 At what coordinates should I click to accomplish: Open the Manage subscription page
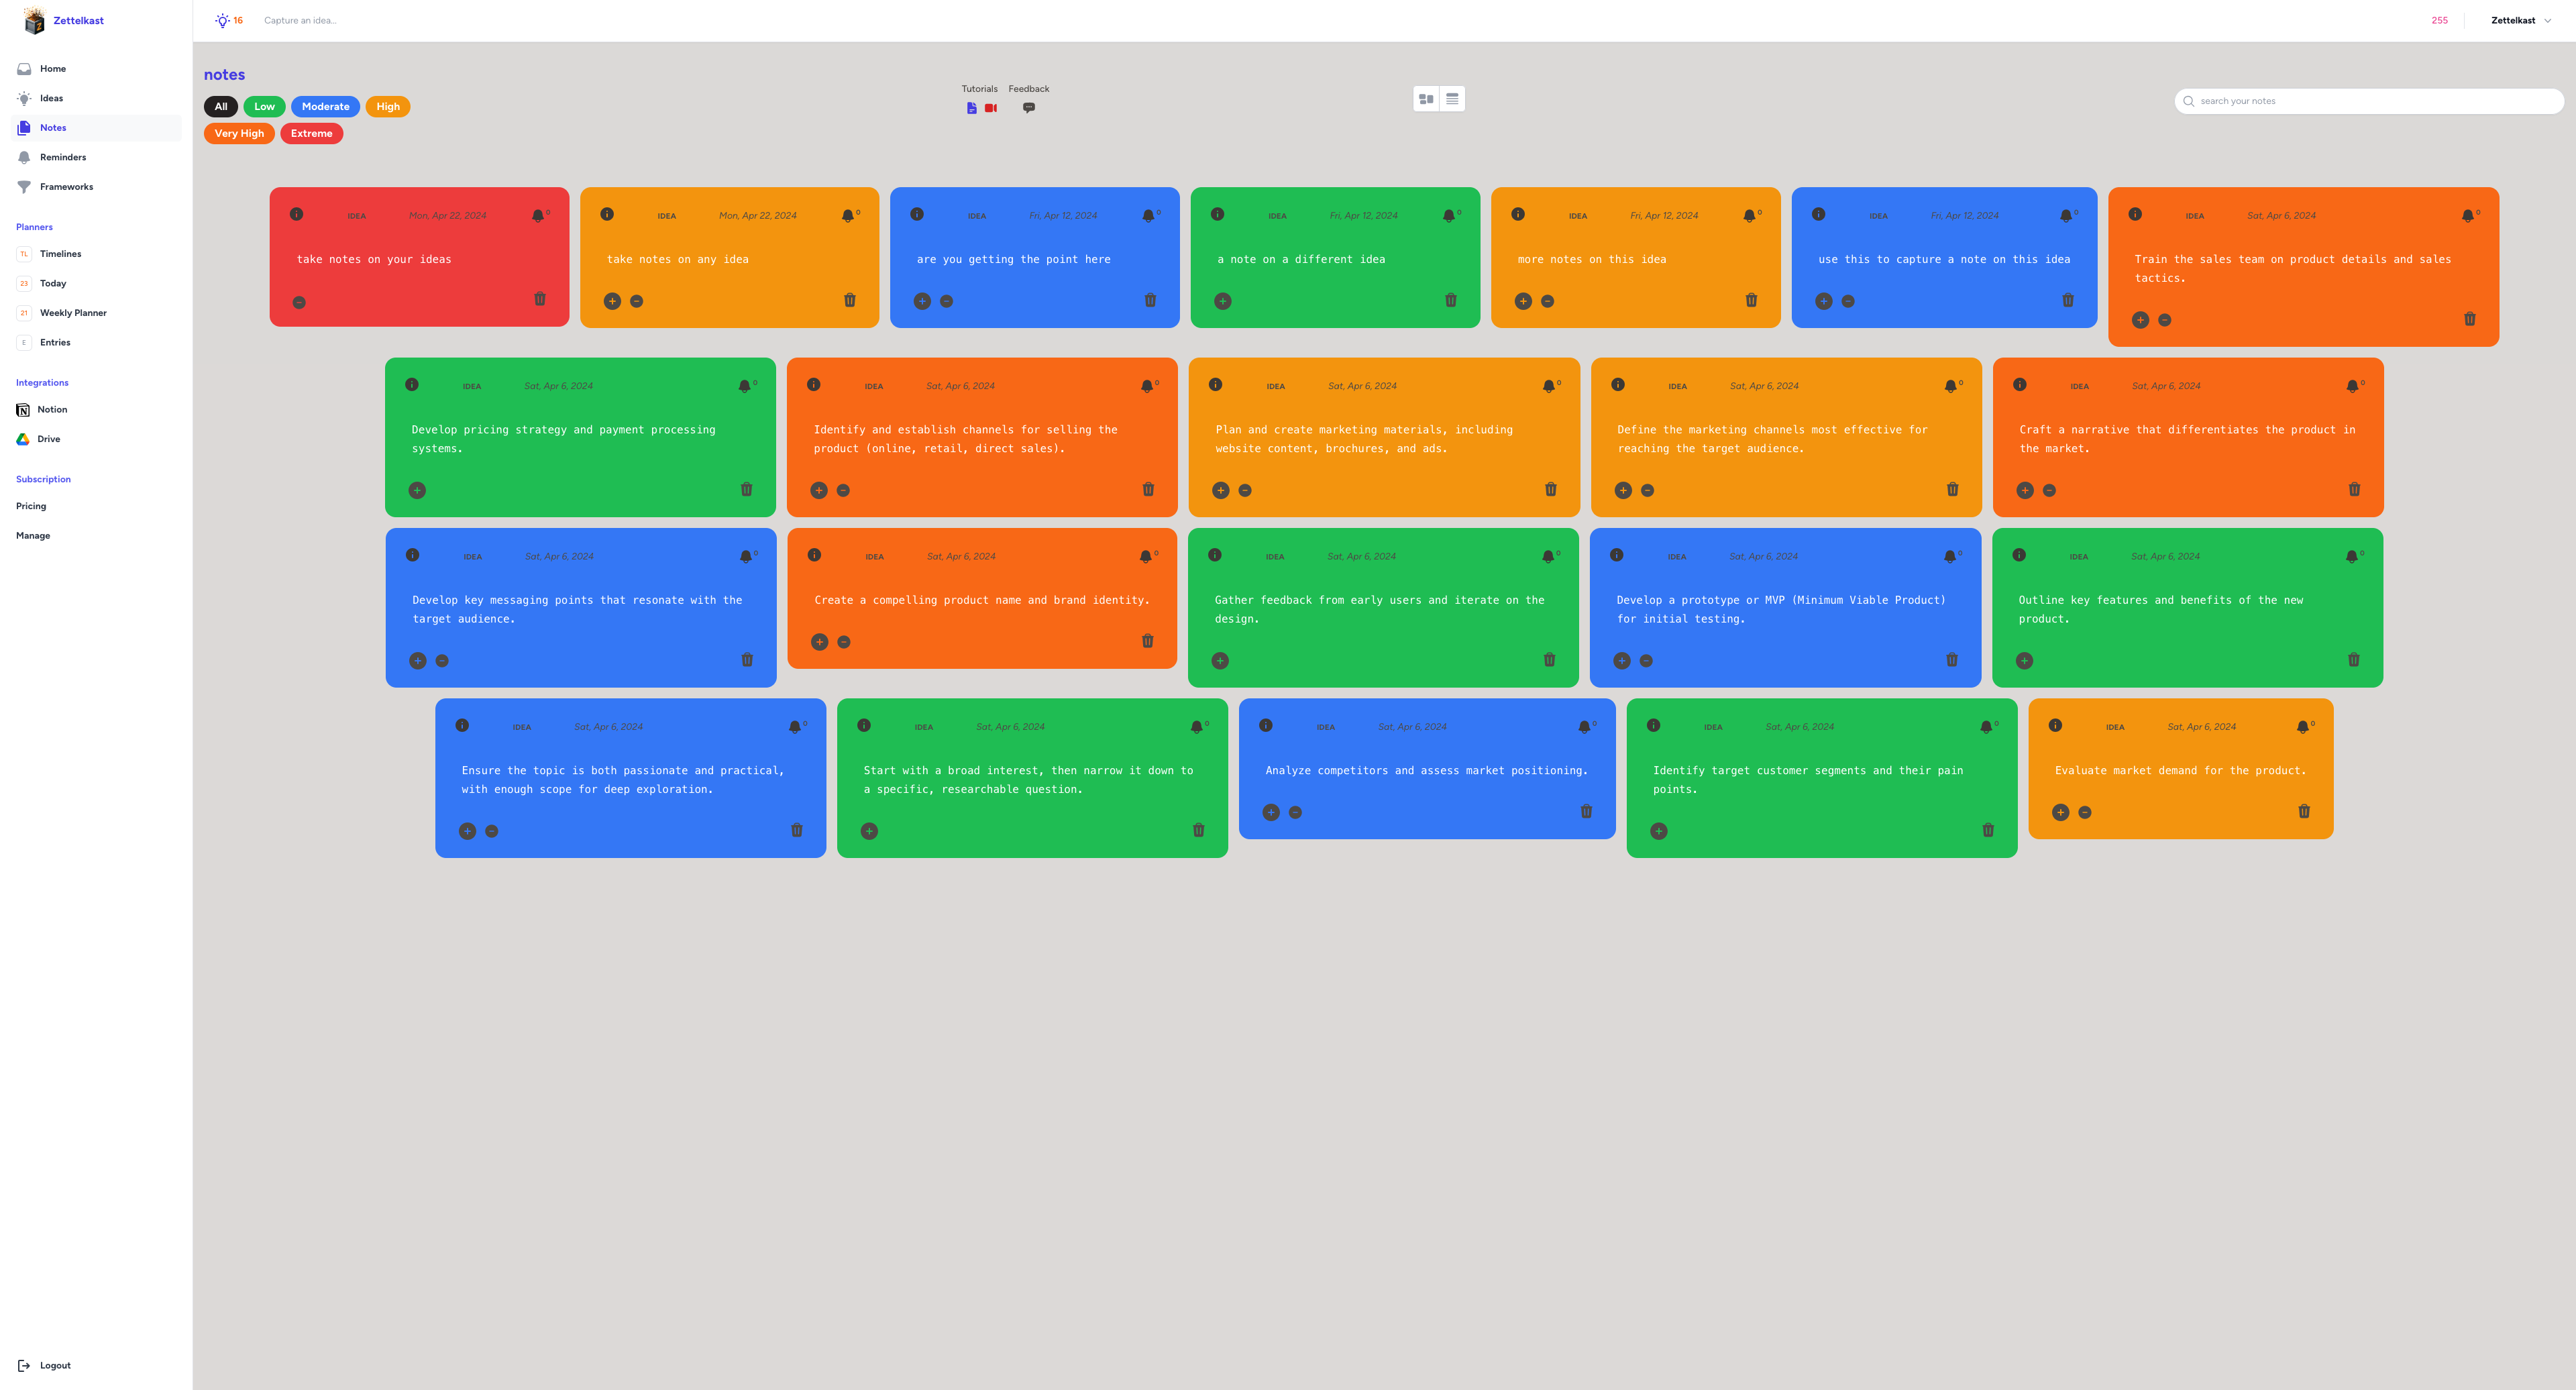33,536
